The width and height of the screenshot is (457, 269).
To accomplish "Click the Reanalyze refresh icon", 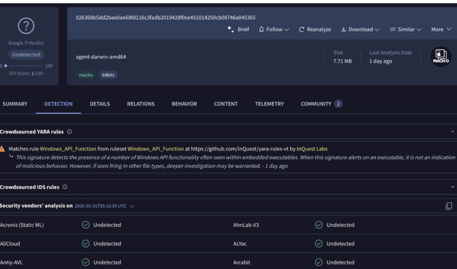I will pyautogui.click(x=302, y=29).
